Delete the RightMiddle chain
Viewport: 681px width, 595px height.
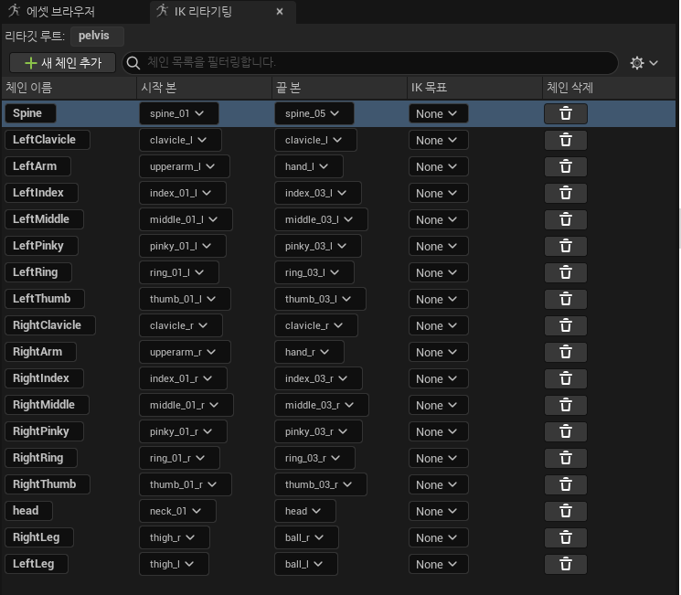click(x=566, y=405)
